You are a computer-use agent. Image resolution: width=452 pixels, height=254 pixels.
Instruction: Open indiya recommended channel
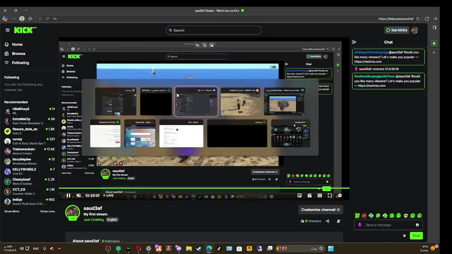pos(29,201)
